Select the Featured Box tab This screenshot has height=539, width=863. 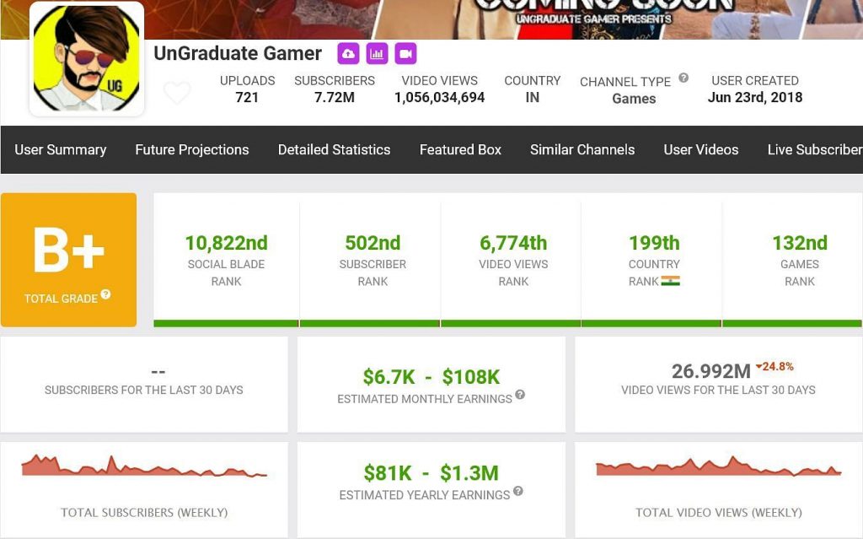[x=460, y=149]
